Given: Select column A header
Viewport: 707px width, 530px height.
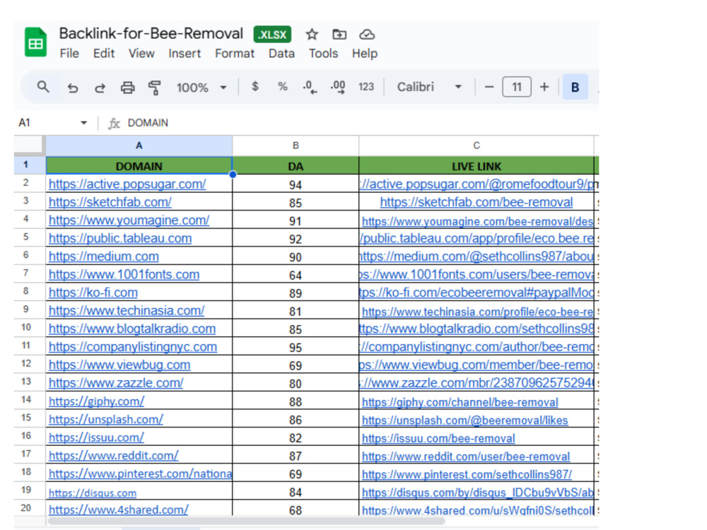Looking at the screenshot, I should (x=139, y=146).
